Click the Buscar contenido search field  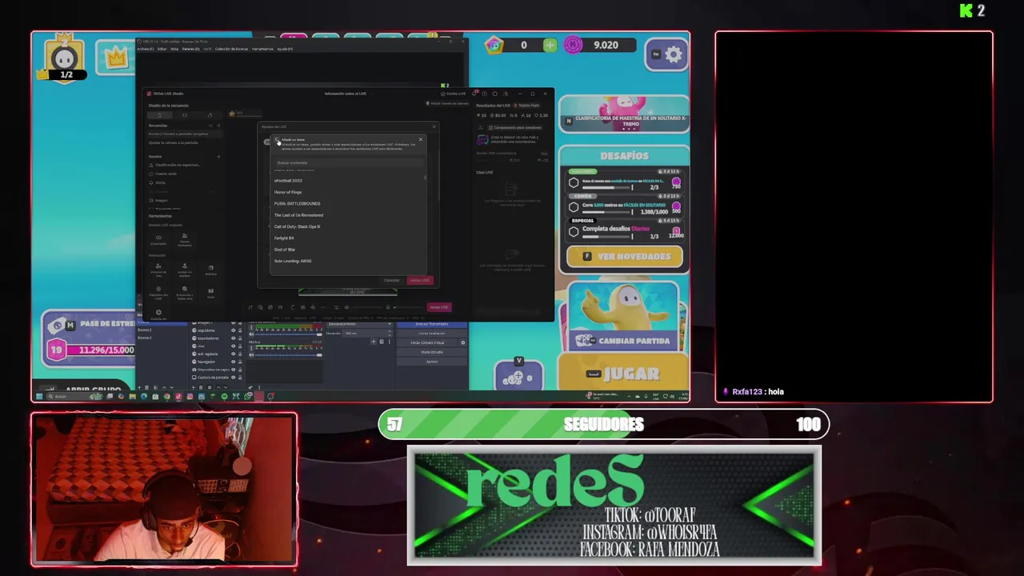click(x=348, y=162)
